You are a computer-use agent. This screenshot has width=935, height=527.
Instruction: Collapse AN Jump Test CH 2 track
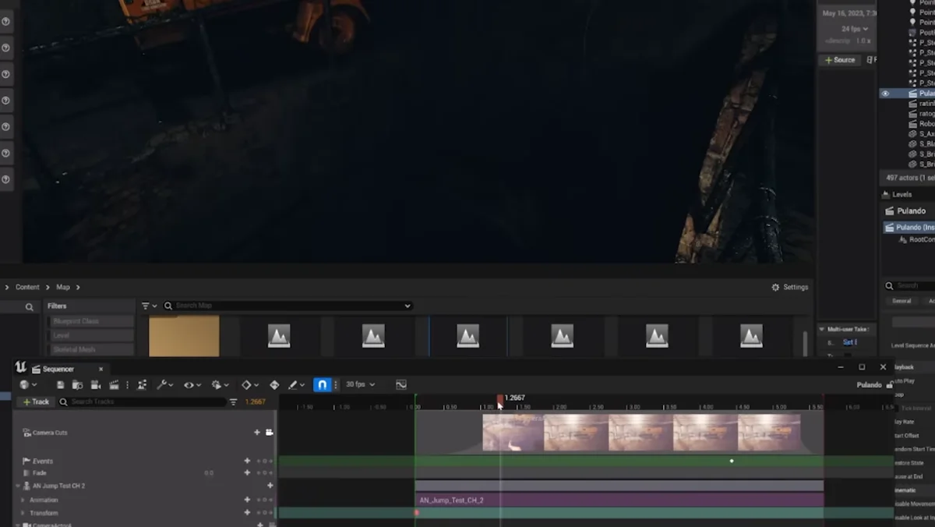pyautogui.click(x=18, y=486)
